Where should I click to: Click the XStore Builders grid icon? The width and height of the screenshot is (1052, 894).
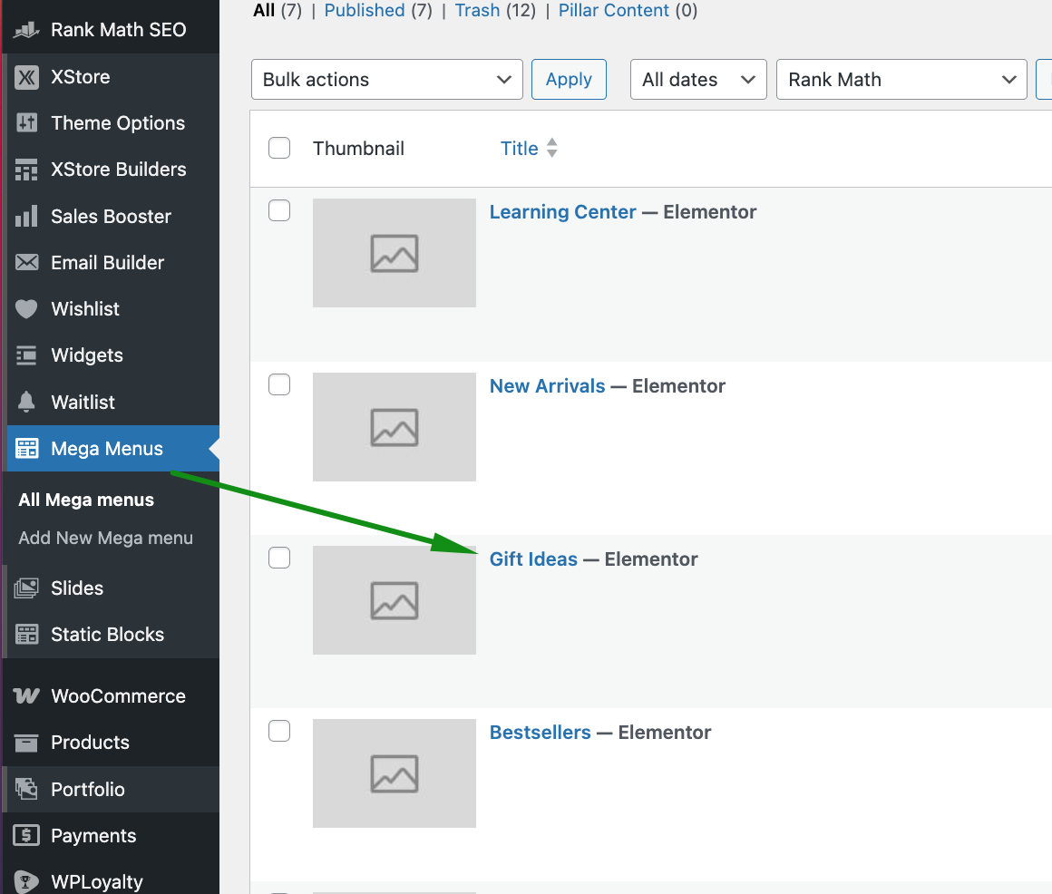[26, 170]
